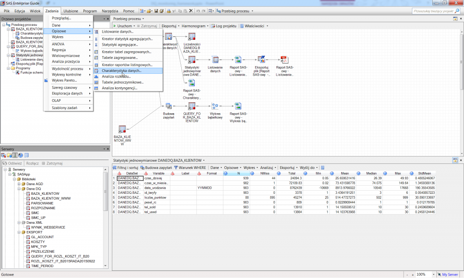Viewport: 464px width, 278px height.
Task: Save the project with the floppy icon
Action: coord(156,11)
